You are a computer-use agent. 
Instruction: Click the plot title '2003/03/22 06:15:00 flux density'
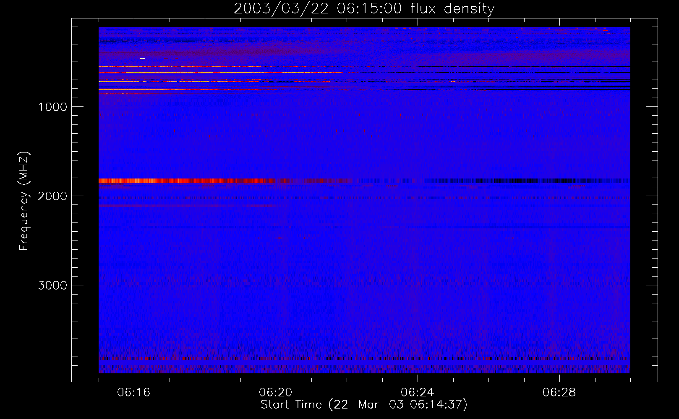(364, 8)
